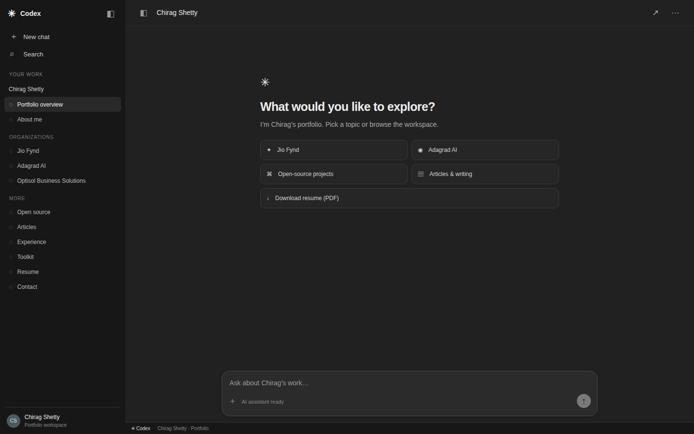The image size is (694, 434).
Task: Choose Articles & writing card
Action: (485, 174)
